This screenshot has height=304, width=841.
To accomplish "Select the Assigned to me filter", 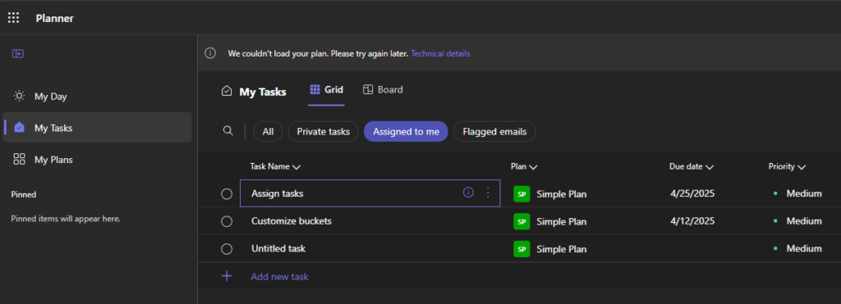I will [406, 132].
